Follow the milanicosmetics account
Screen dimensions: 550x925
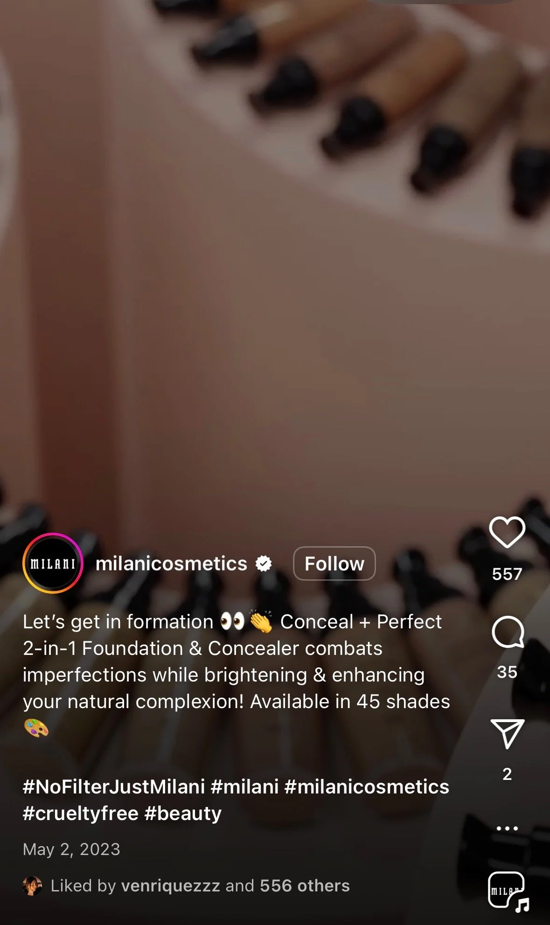334,563
